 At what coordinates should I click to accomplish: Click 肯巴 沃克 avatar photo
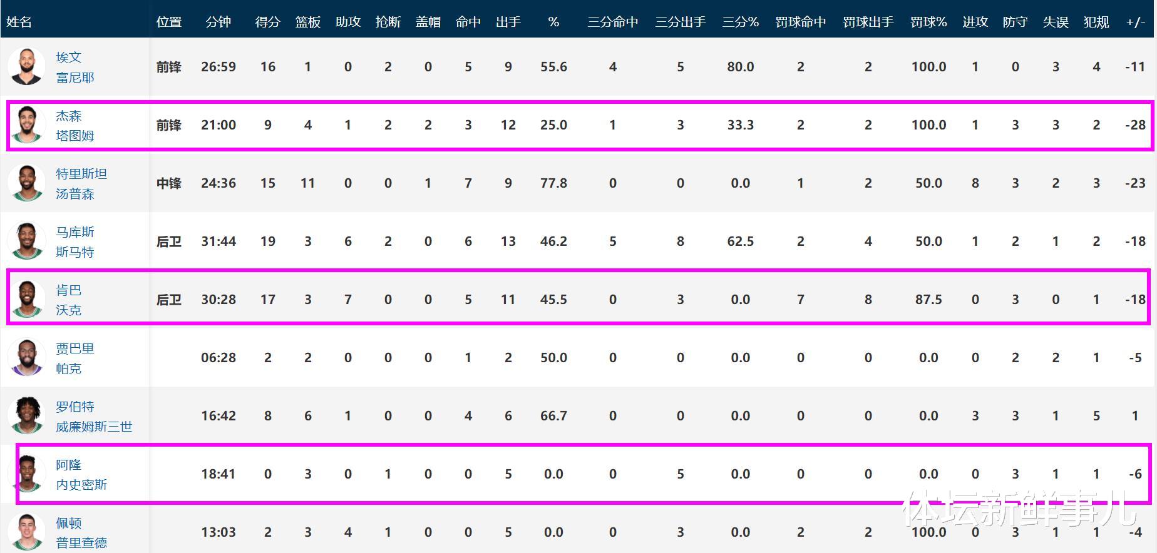pyautogui.click(x=26, y=300)
